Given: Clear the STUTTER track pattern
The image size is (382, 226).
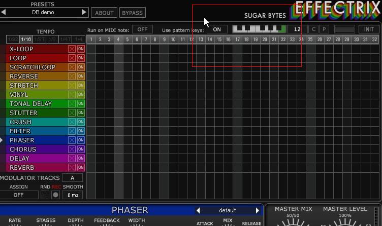Looking at the screenshot, I should point(72,113).
